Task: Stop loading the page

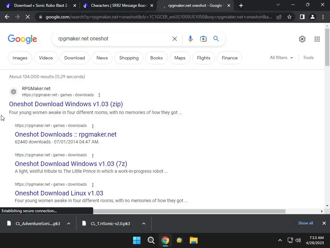Action: click(x=28, y=17)
